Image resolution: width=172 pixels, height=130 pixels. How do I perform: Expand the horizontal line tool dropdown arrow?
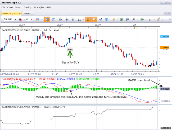[146, 20]
